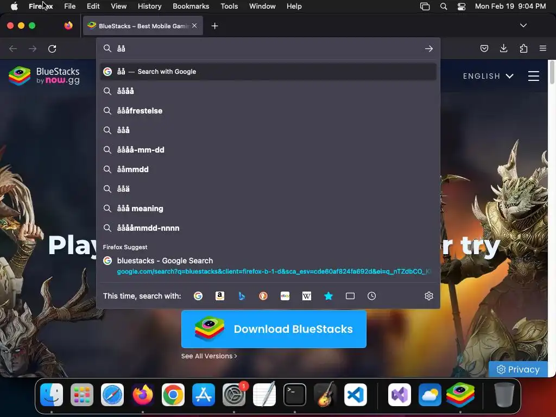Click the Go arrow in address bar
The width and height of the screenshot is (556, 417).
[x=429, y=48]
